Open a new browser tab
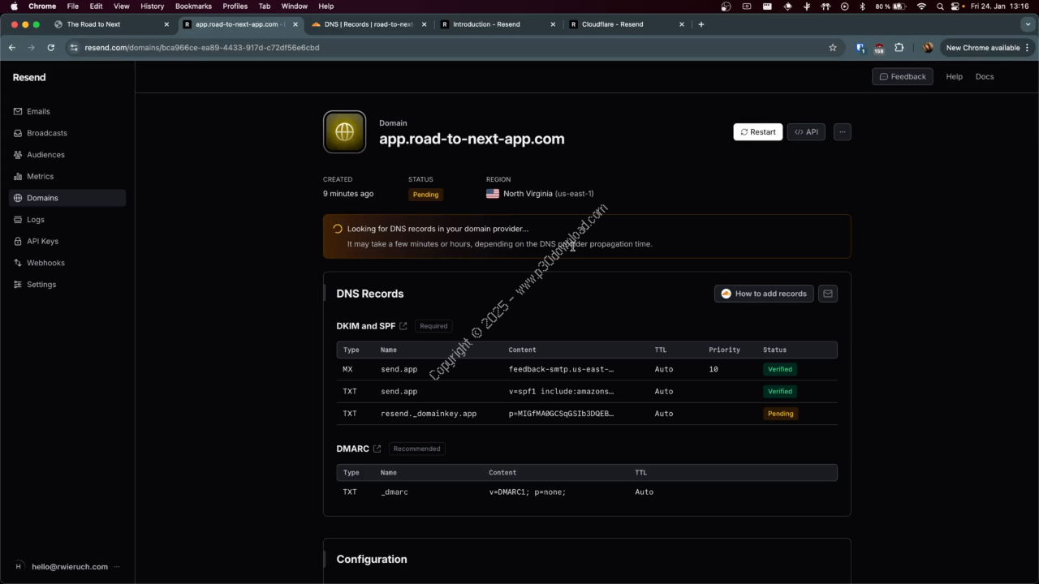The width and height of the screenshot is (1039, 584). tap(701, 24)
